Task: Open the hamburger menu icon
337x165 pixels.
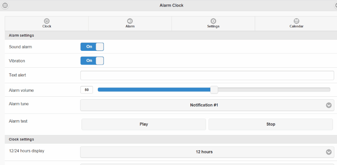Action: (x=5, y=5)
